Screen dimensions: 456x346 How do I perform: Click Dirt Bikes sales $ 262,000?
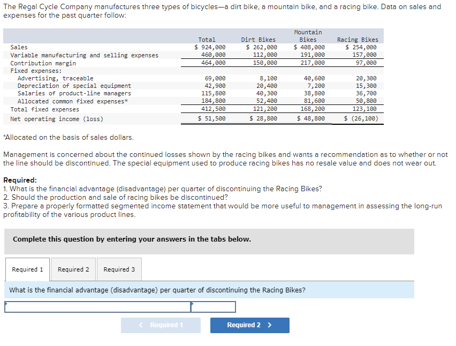tap(262, 47)
